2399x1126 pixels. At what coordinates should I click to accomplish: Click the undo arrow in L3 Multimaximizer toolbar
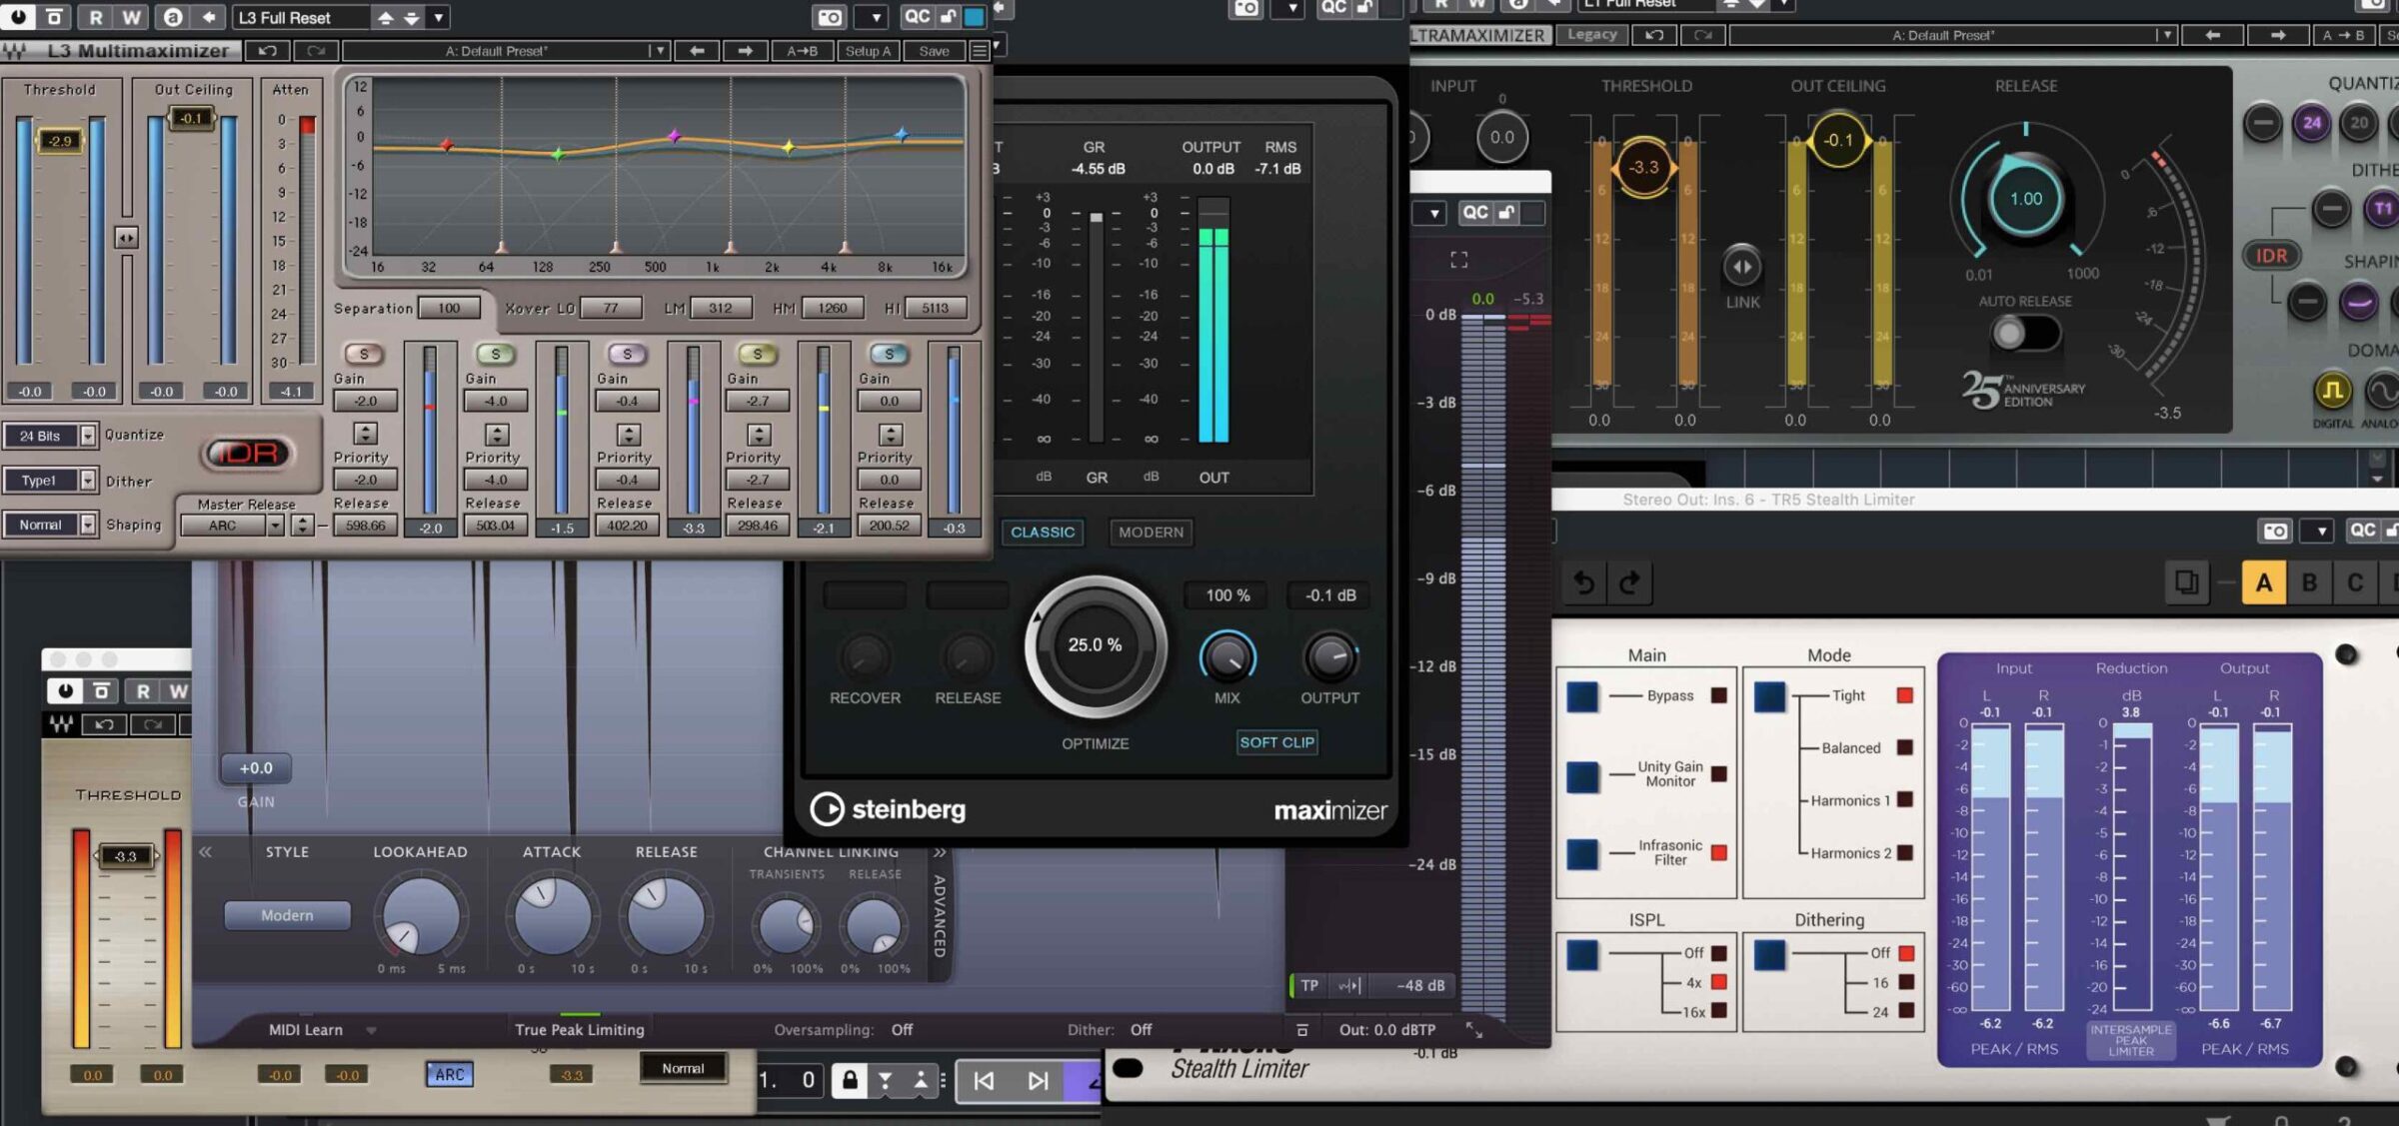click(x=267, y=51)
